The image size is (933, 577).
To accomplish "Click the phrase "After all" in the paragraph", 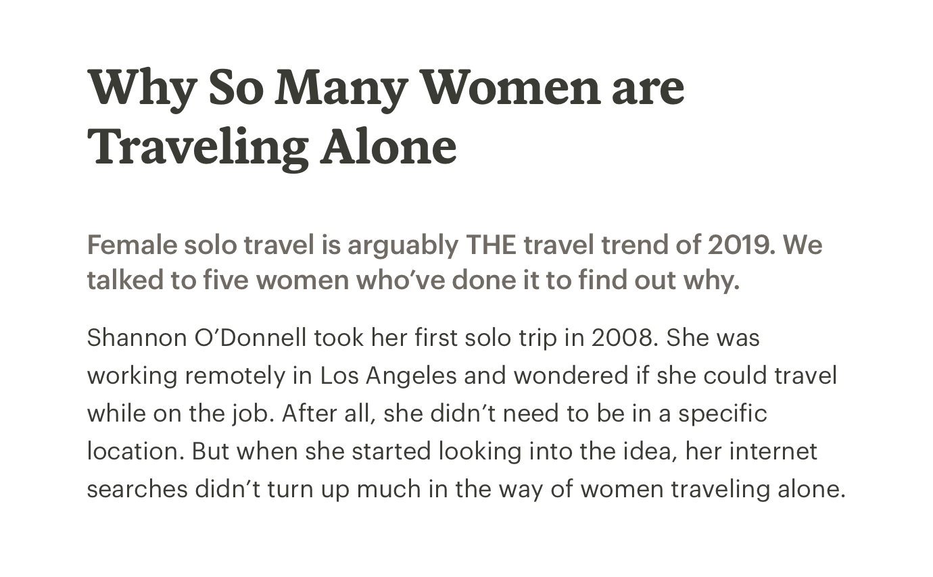I will tap(325, 413).
